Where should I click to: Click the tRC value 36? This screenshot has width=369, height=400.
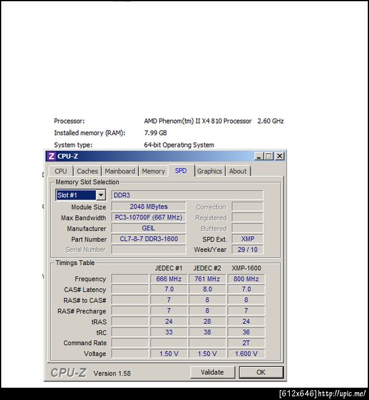(246, 332)
